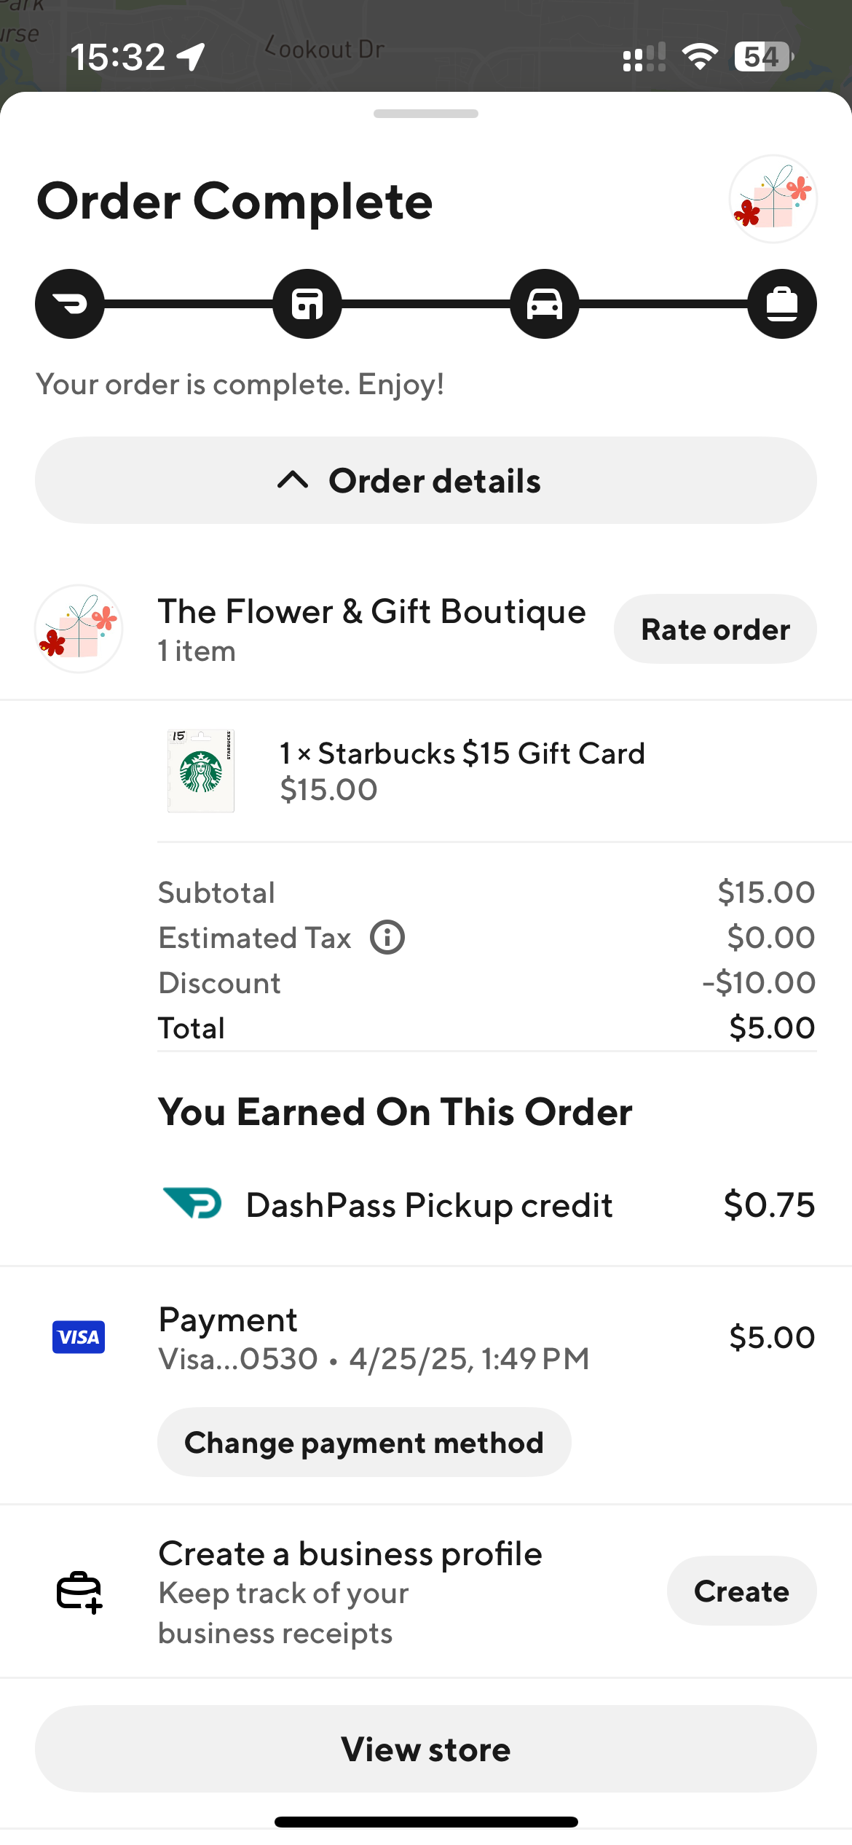Screen dimensions: 852x1845
Task: Tap the Estimated Tax info icon
Action: (387, 937)
